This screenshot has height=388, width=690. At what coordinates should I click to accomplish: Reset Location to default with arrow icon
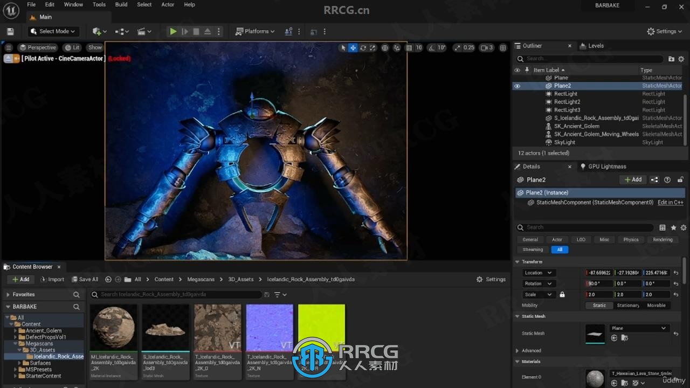click(x=676, y=273)
